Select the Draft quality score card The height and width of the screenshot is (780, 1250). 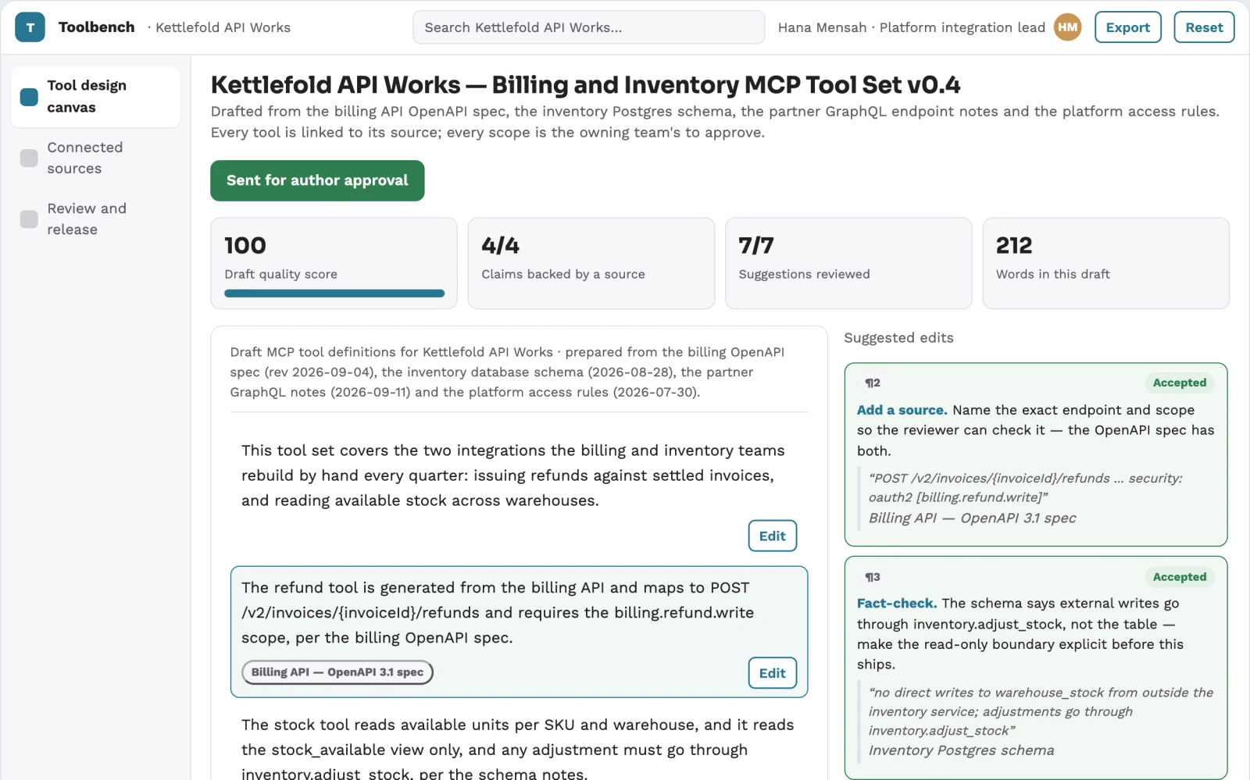(x=334, y=263)
